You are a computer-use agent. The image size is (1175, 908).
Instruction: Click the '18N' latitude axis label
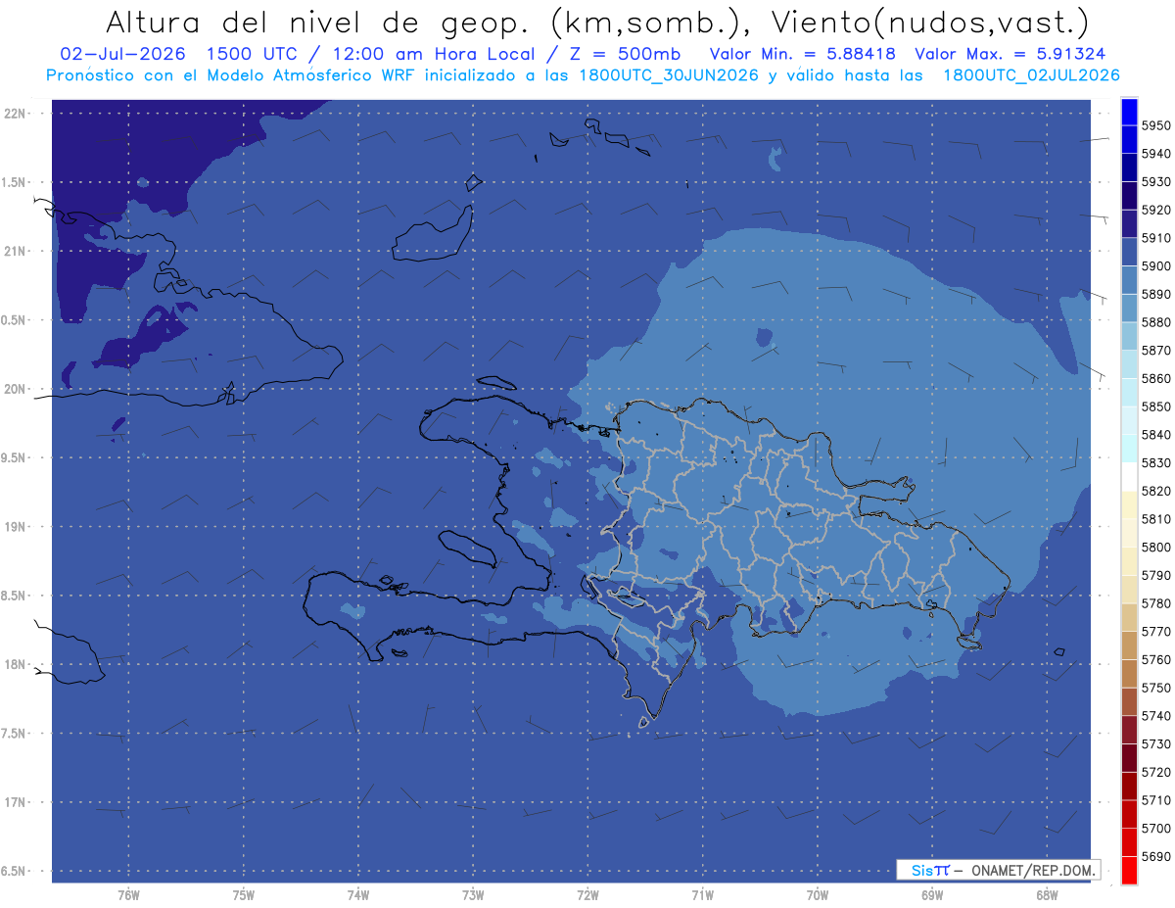(16, 664)
